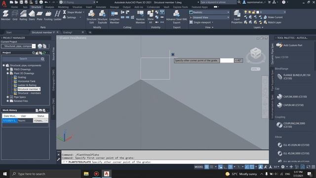Click the project Search field
The image size is (316, 178).
(x=23, y=59)
